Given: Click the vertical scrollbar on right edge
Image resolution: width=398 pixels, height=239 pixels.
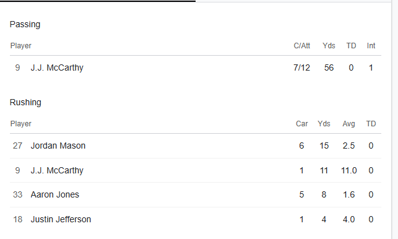Looking at the screenshot, I should (x=395, y=119).
